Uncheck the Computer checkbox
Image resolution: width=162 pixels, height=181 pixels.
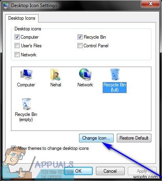click(17, 37)
